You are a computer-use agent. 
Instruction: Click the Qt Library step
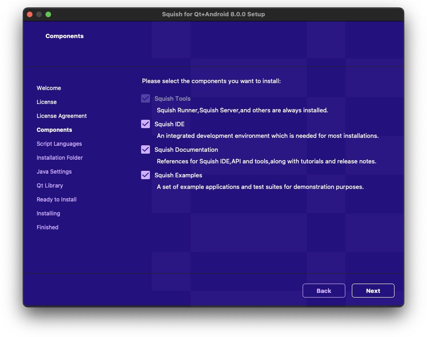[x=50, y=186]
